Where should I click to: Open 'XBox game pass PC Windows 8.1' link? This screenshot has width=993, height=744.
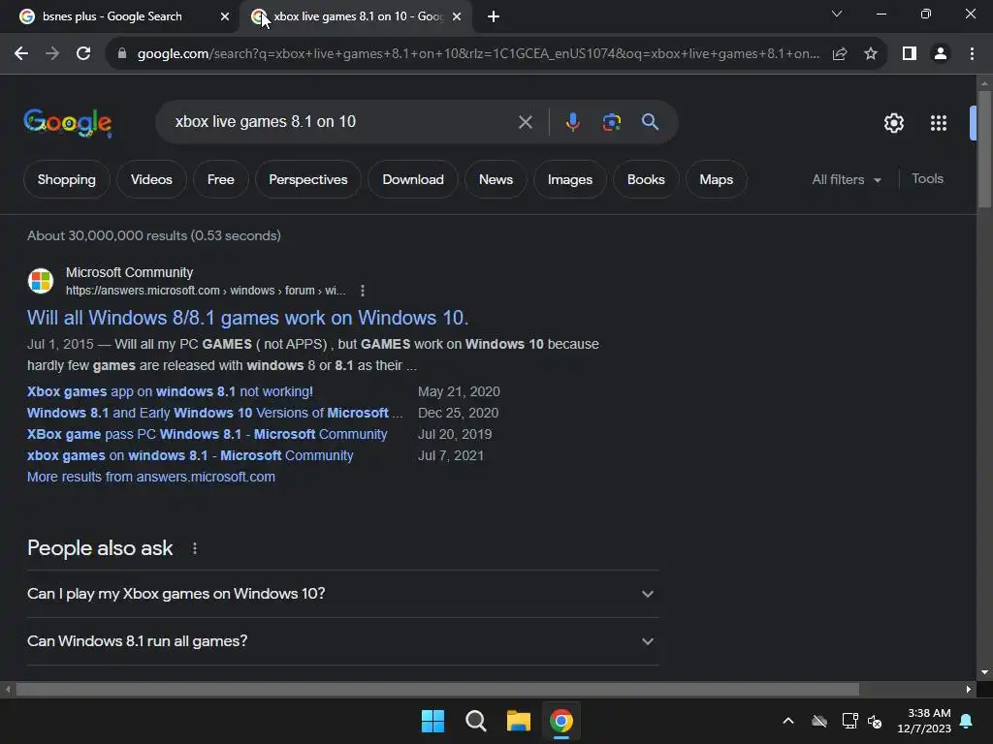[x=208, y=435]
